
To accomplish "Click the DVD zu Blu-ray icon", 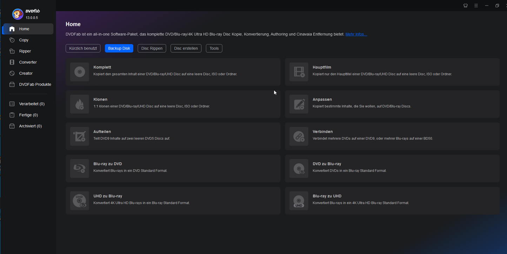I will [299, 169].
